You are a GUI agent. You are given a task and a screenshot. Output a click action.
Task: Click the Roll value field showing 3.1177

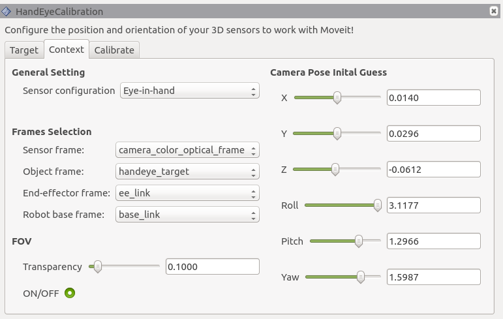pyautogui.click(x=433, y=205)
